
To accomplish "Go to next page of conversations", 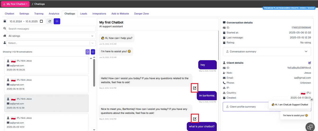I will 93,52.
